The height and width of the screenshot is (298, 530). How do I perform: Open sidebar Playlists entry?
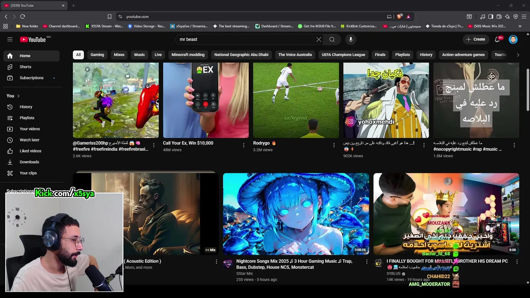click(x=31, y=118)
